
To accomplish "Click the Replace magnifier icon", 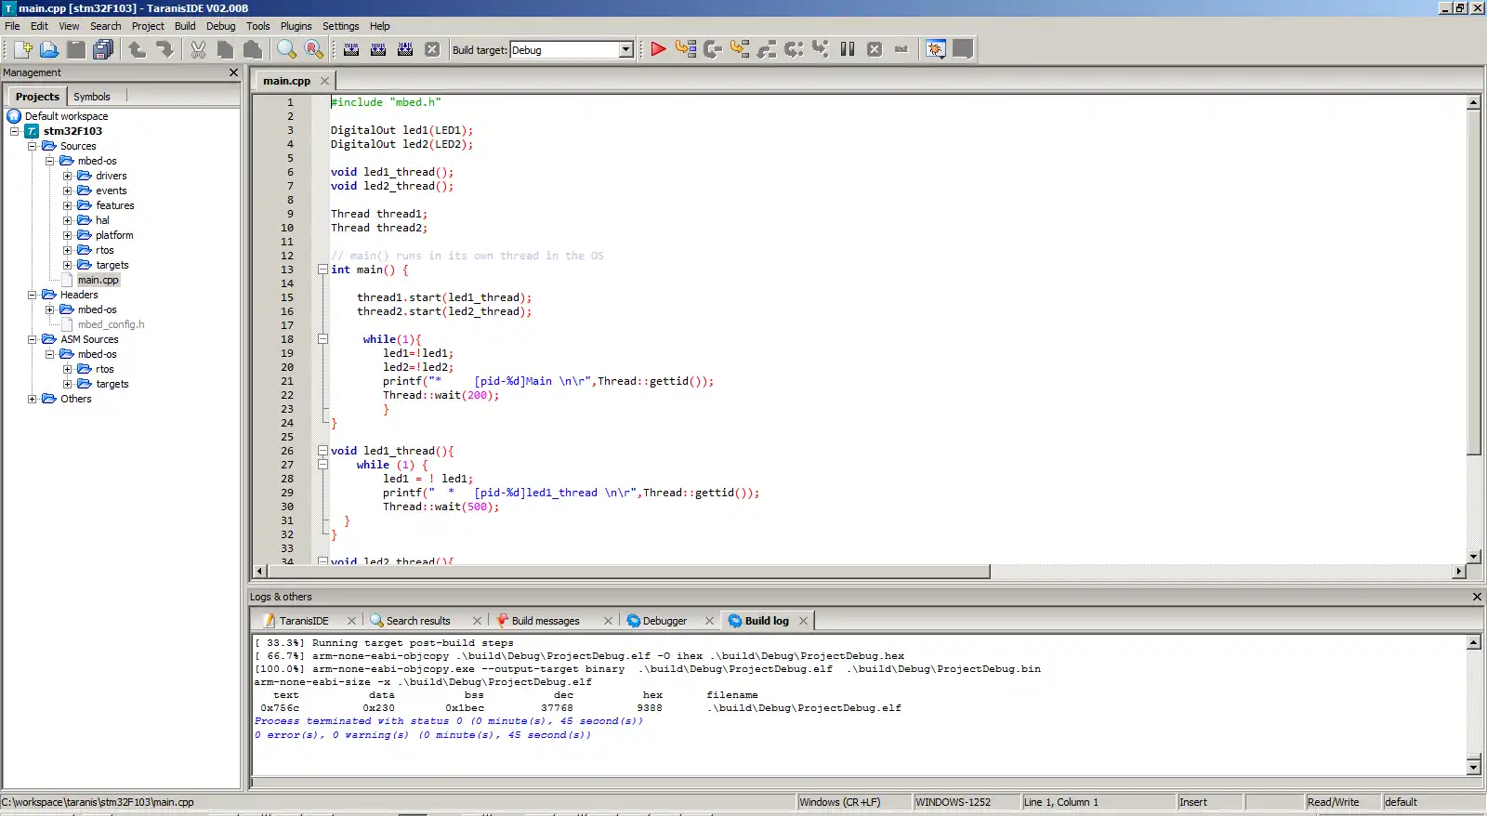I will point(313,49).
